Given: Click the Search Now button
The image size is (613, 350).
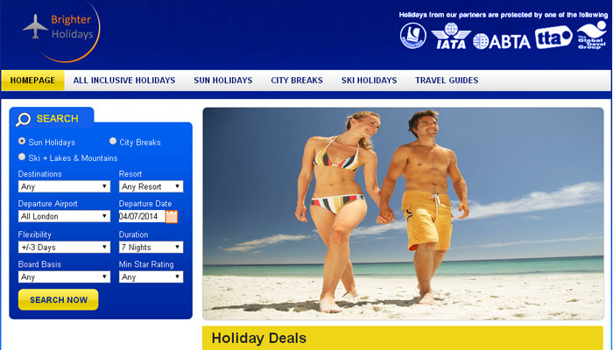Looking at the screenshot, I should pyautogui.click(x=59, y=299).
